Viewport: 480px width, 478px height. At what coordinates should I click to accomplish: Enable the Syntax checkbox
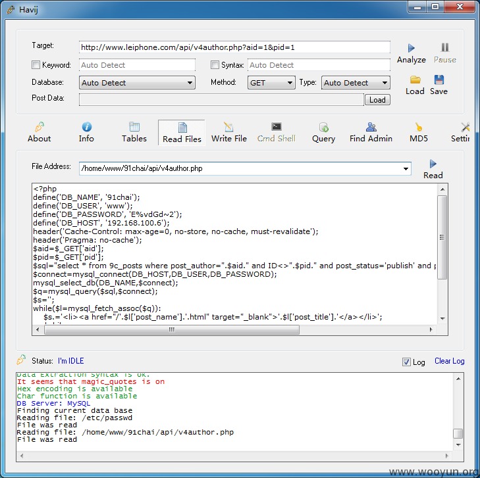click(x=215, y=65)
